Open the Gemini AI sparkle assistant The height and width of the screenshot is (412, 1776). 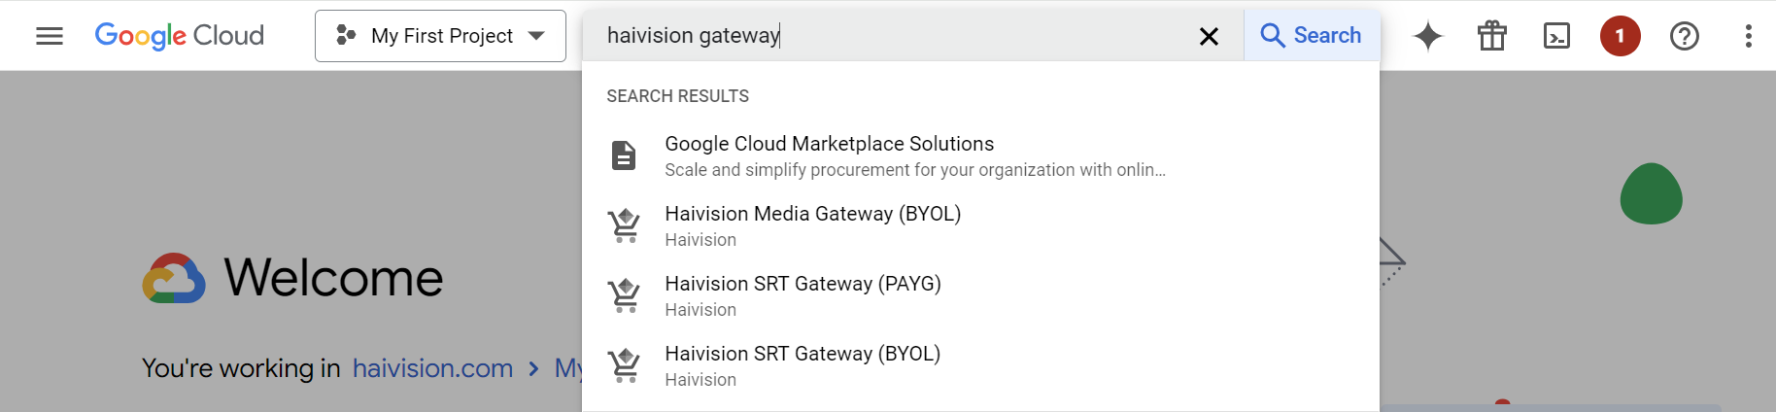pos(1428,36)
